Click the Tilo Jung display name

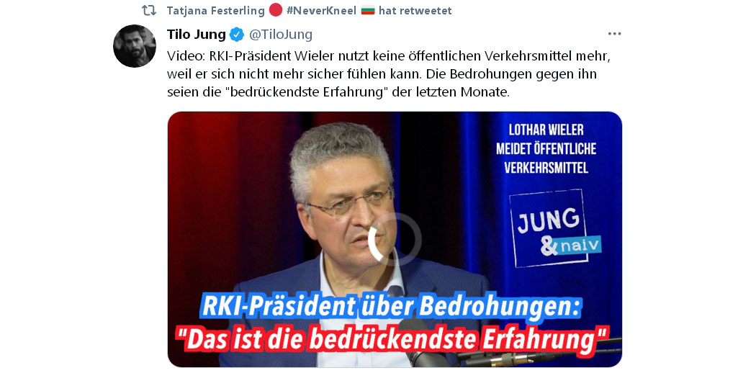197,35
